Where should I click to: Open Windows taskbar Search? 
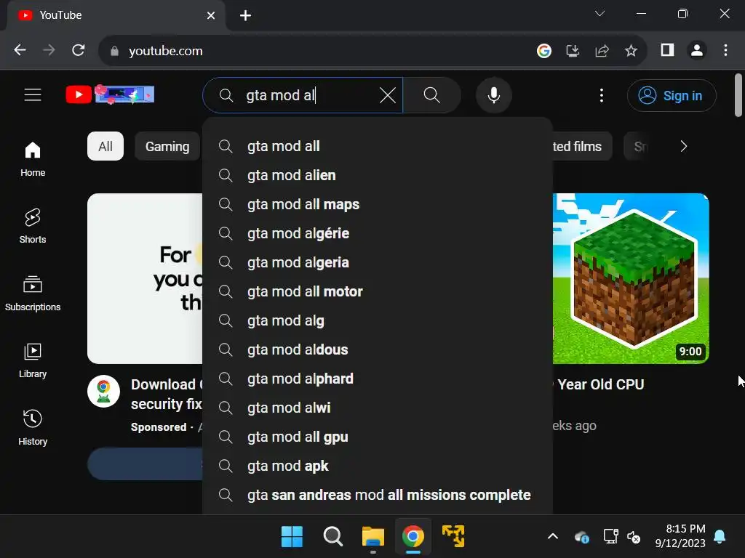coord(332,537)
